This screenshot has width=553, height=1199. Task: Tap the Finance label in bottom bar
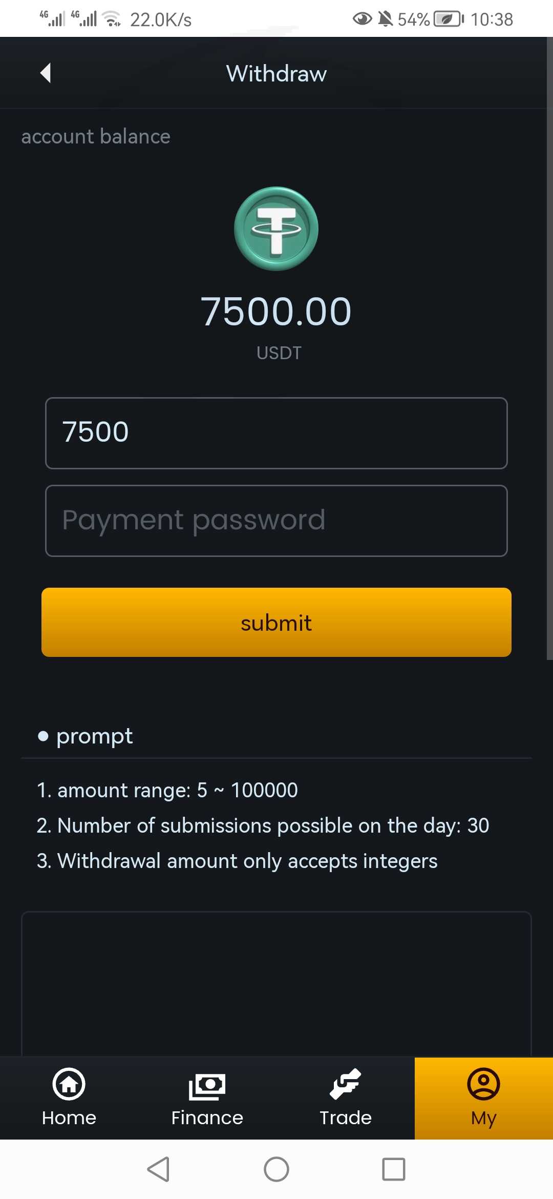pos(207,1118)
